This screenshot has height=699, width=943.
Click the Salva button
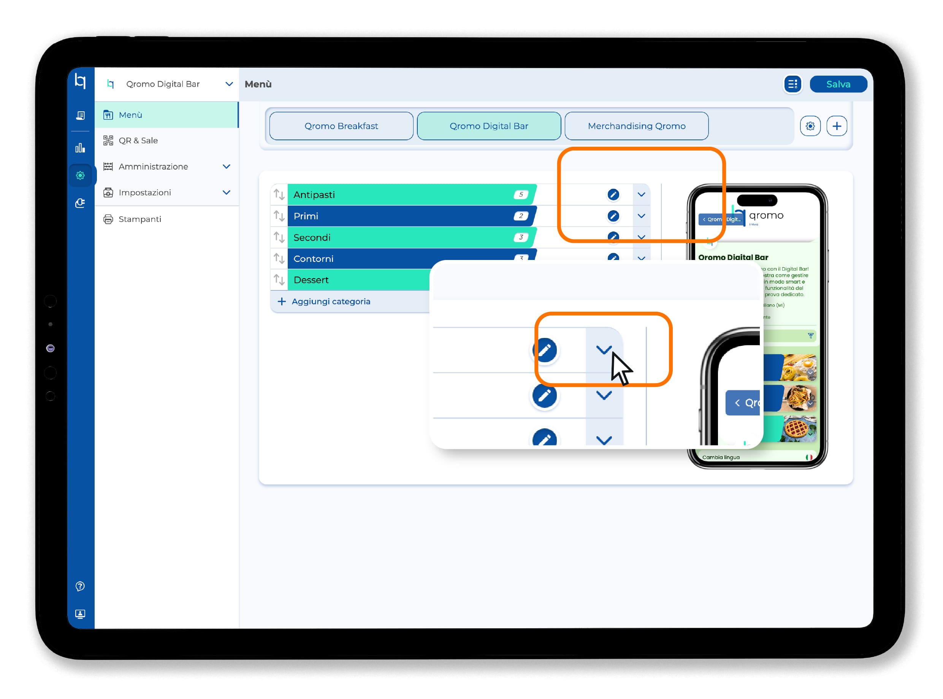click(838, 84)
